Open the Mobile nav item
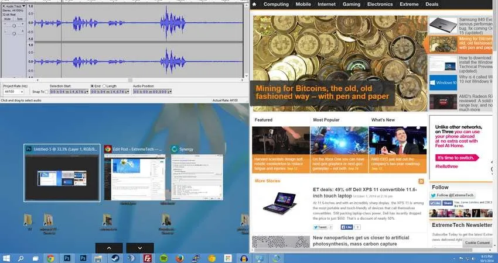 (303, 5)
